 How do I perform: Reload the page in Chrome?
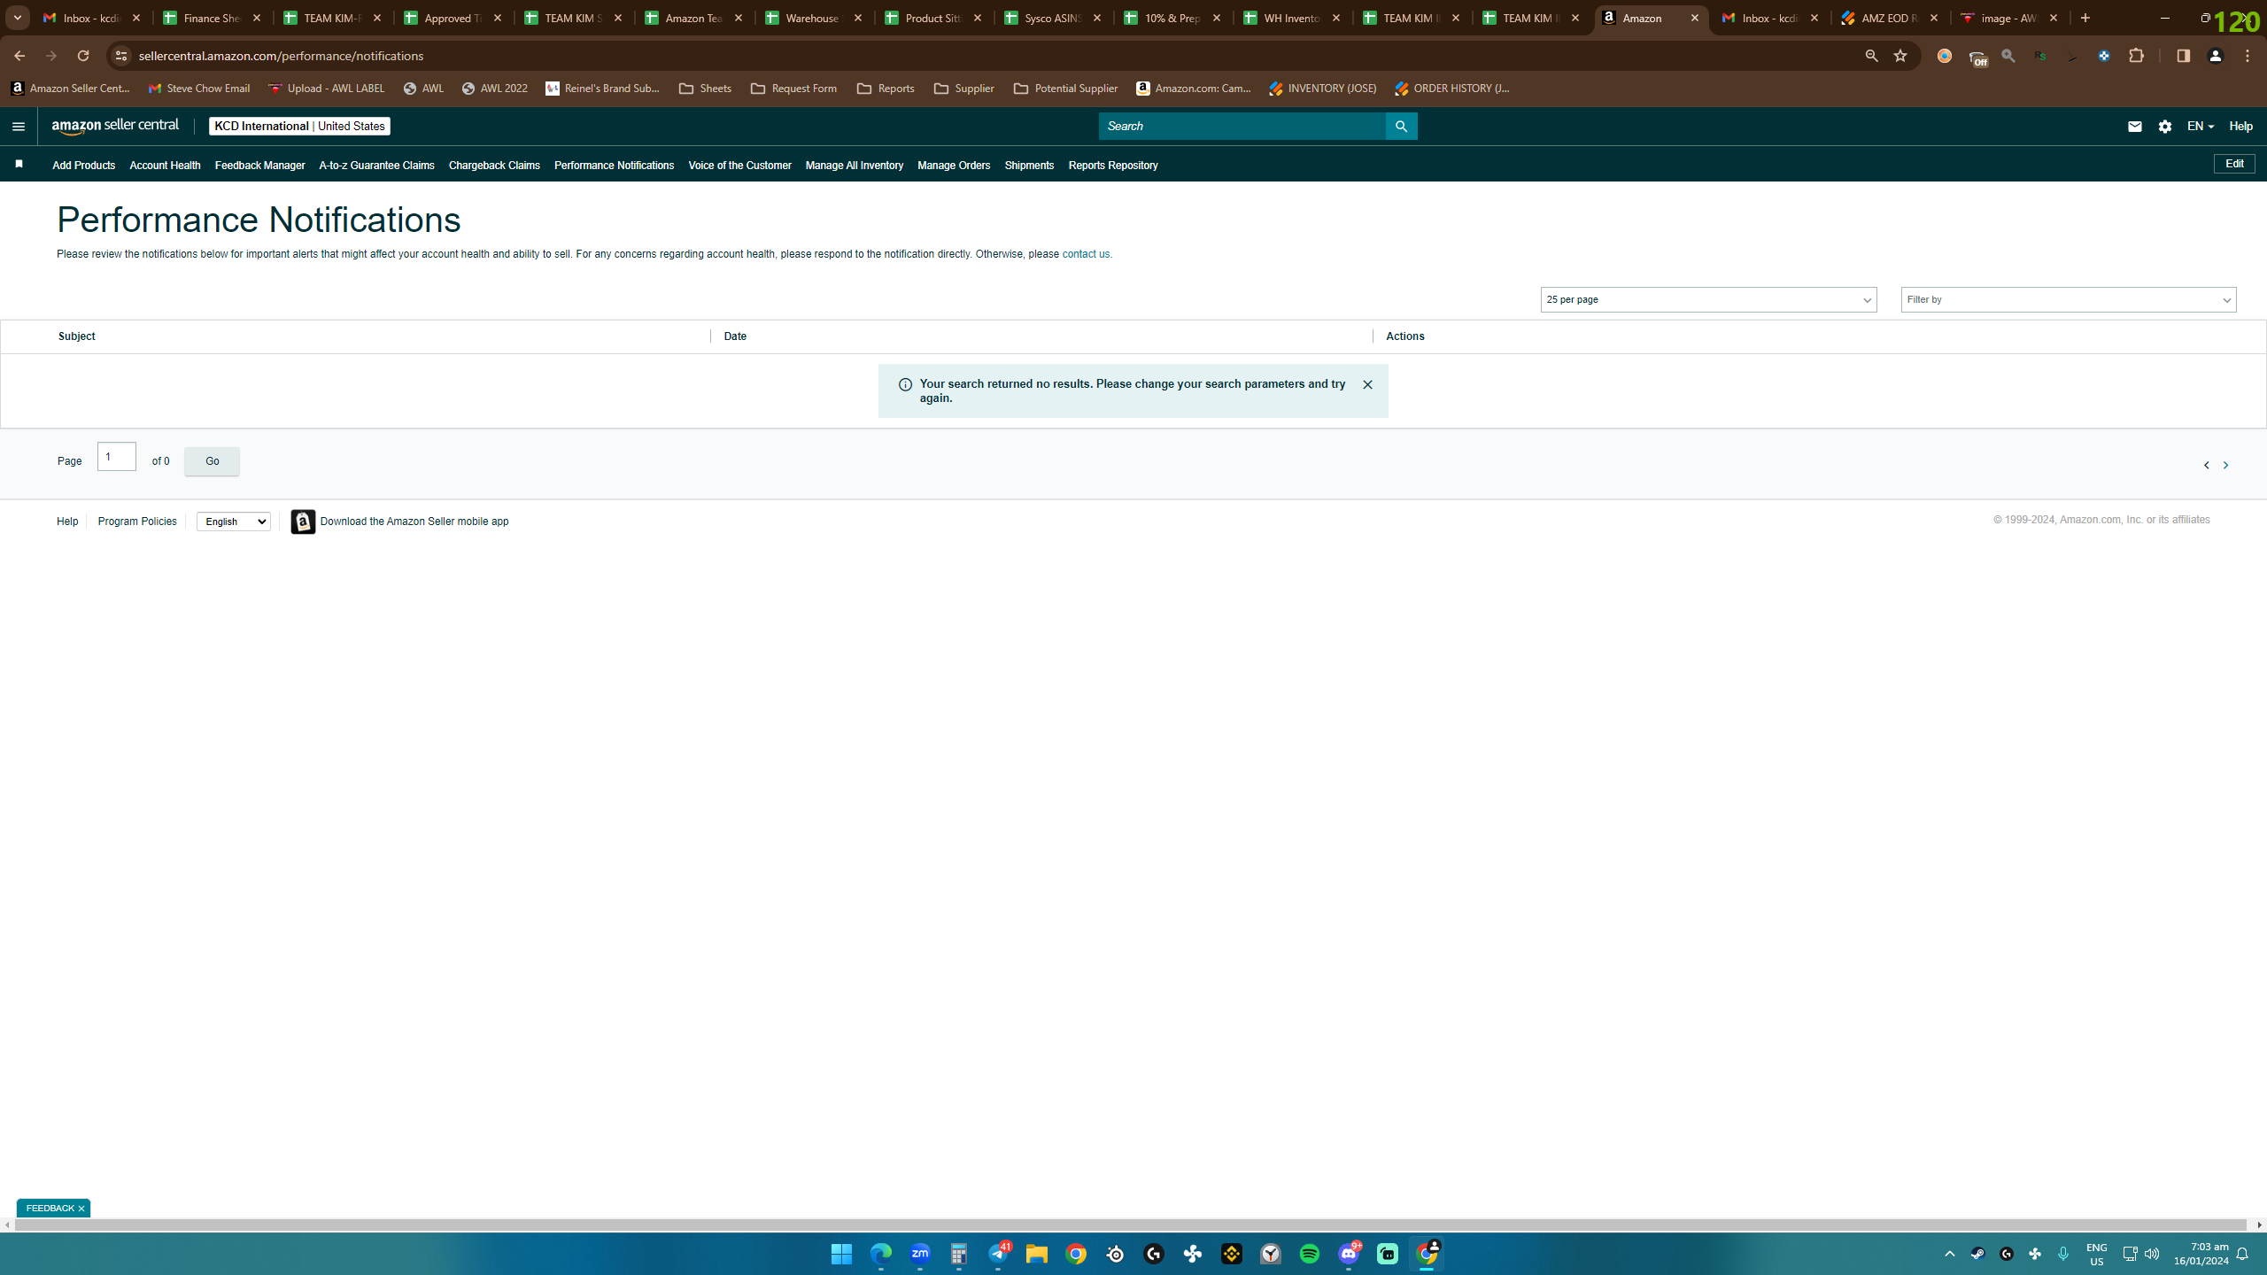[x=83, y=56]
